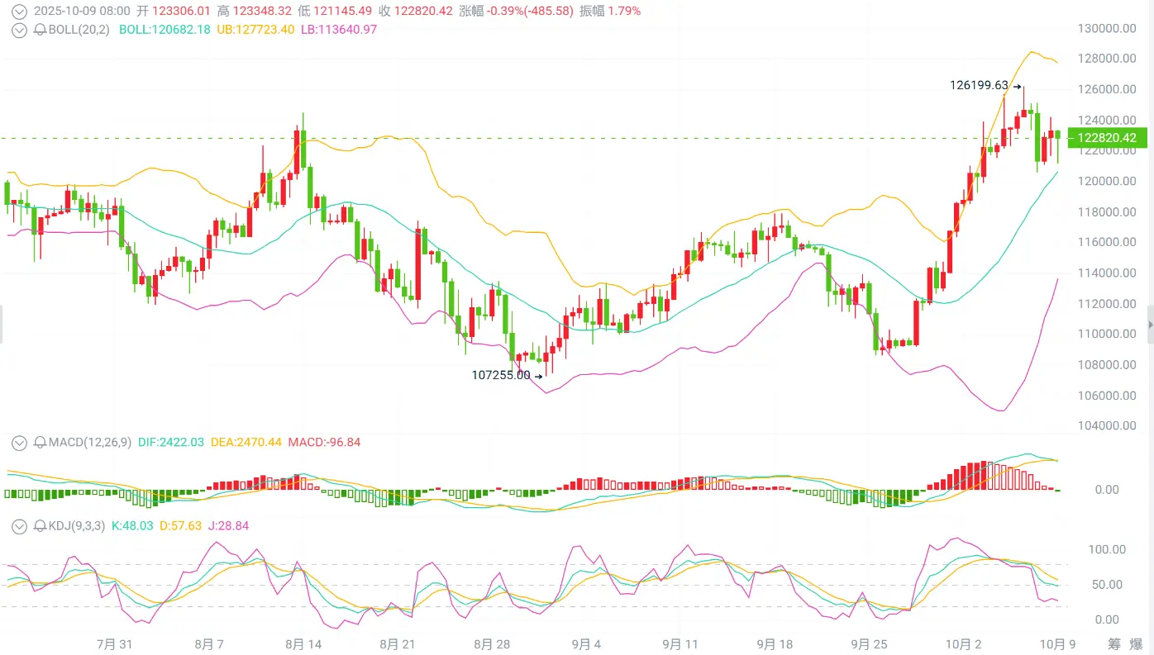Click the low price 121145.49
Viewport: 1154px width, 655px height.
344,12
